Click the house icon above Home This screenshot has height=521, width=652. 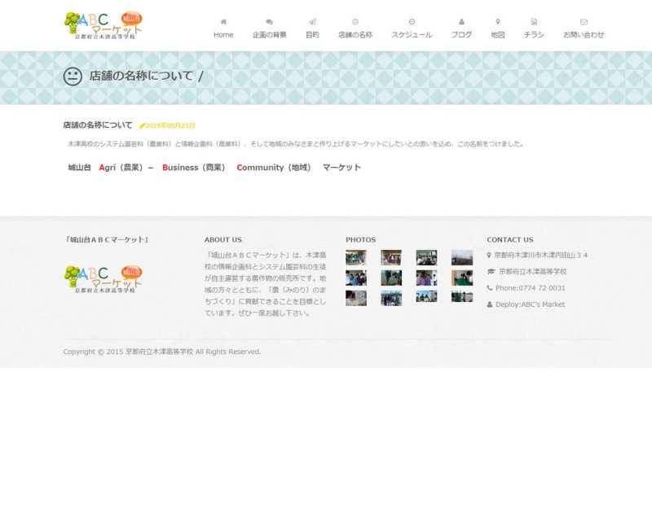(223, 22)
